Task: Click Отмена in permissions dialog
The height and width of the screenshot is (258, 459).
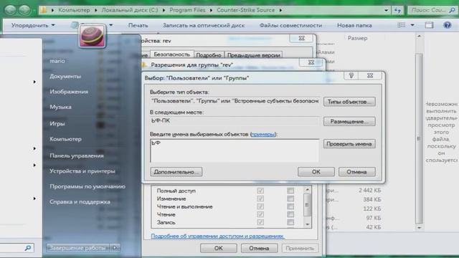Action: pyautogui.click(x=259, y=249)
